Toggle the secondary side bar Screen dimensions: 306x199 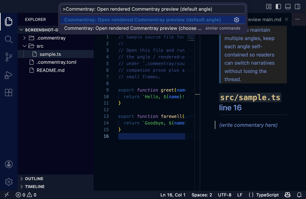pyautogui.click(x=297, y=6)
